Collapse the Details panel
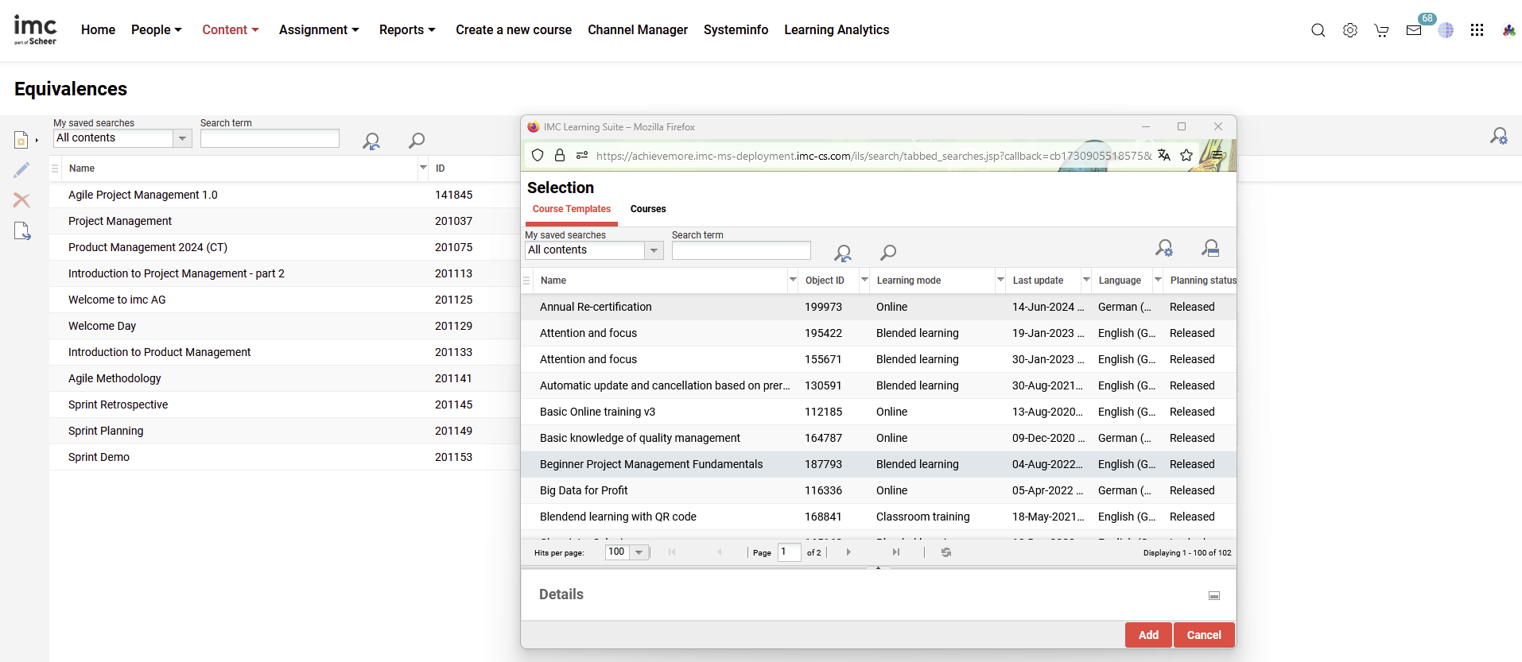This screenshot has width=1522, height=662. tap(1214, 595)
